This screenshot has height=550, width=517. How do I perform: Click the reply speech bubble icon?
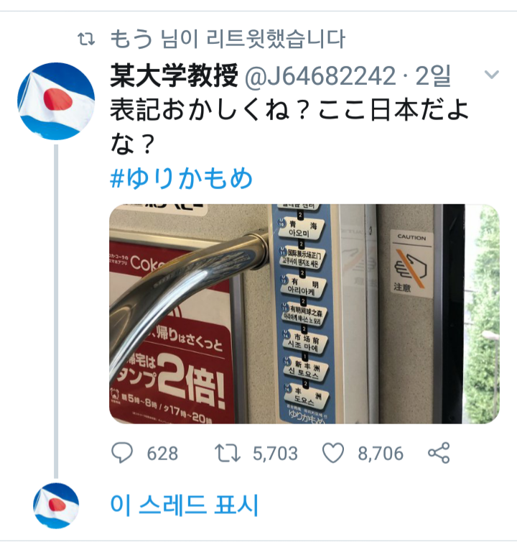click(x=121, y=453)
